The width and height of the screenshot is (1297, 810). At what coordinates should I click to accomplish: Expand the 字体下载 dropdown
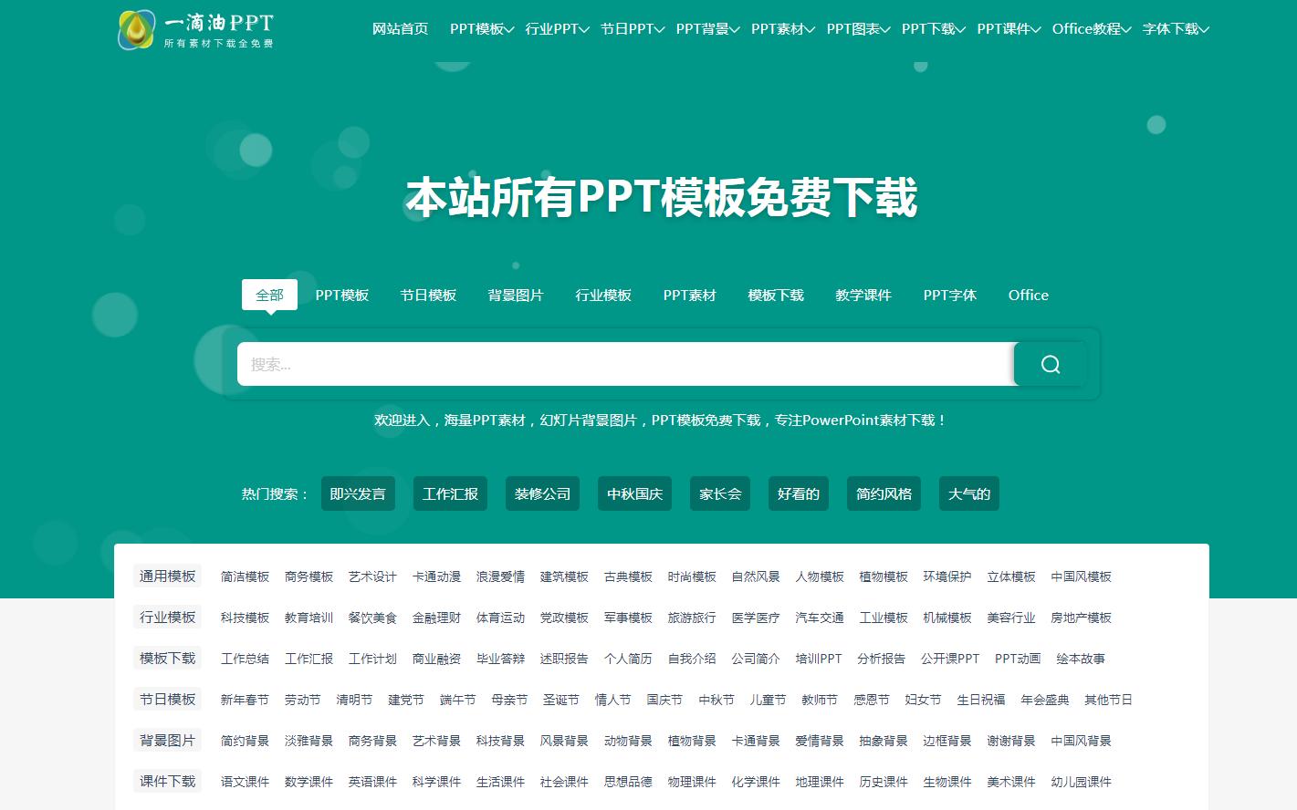pyautogui.click(x=1171, y=28)
